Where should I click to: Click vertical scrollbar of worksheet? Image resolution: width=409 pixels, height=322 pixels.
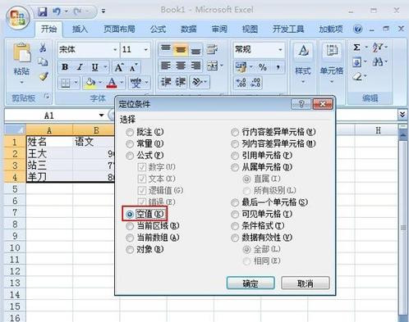[403, 227]
